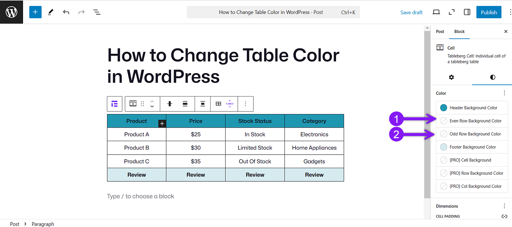Open the Settings tab gear icon
This screenshot has height=227, width=512.
[451, 77]
